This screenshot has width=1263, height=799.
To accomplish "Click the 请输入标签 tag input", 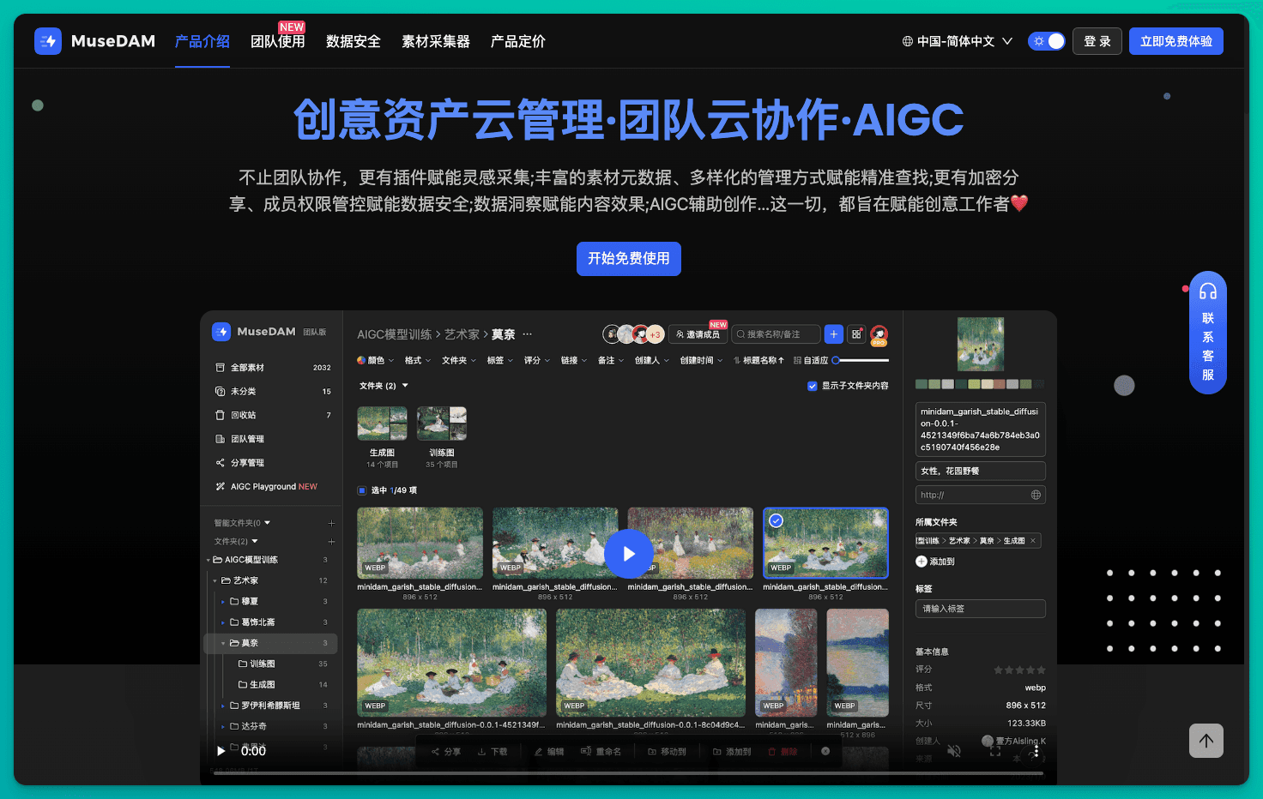I will tap(981, 609).
